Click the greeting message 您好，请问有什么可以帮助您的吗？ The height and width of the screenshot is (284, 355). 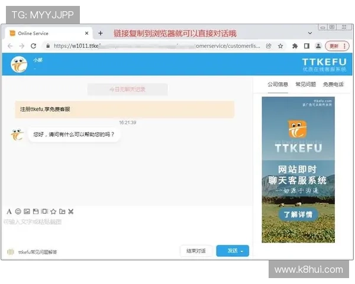(74, 134)
